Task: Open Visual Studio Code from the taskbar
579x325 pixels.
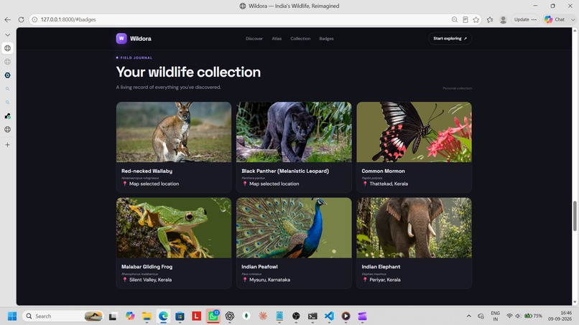Action: coord(329,316)
